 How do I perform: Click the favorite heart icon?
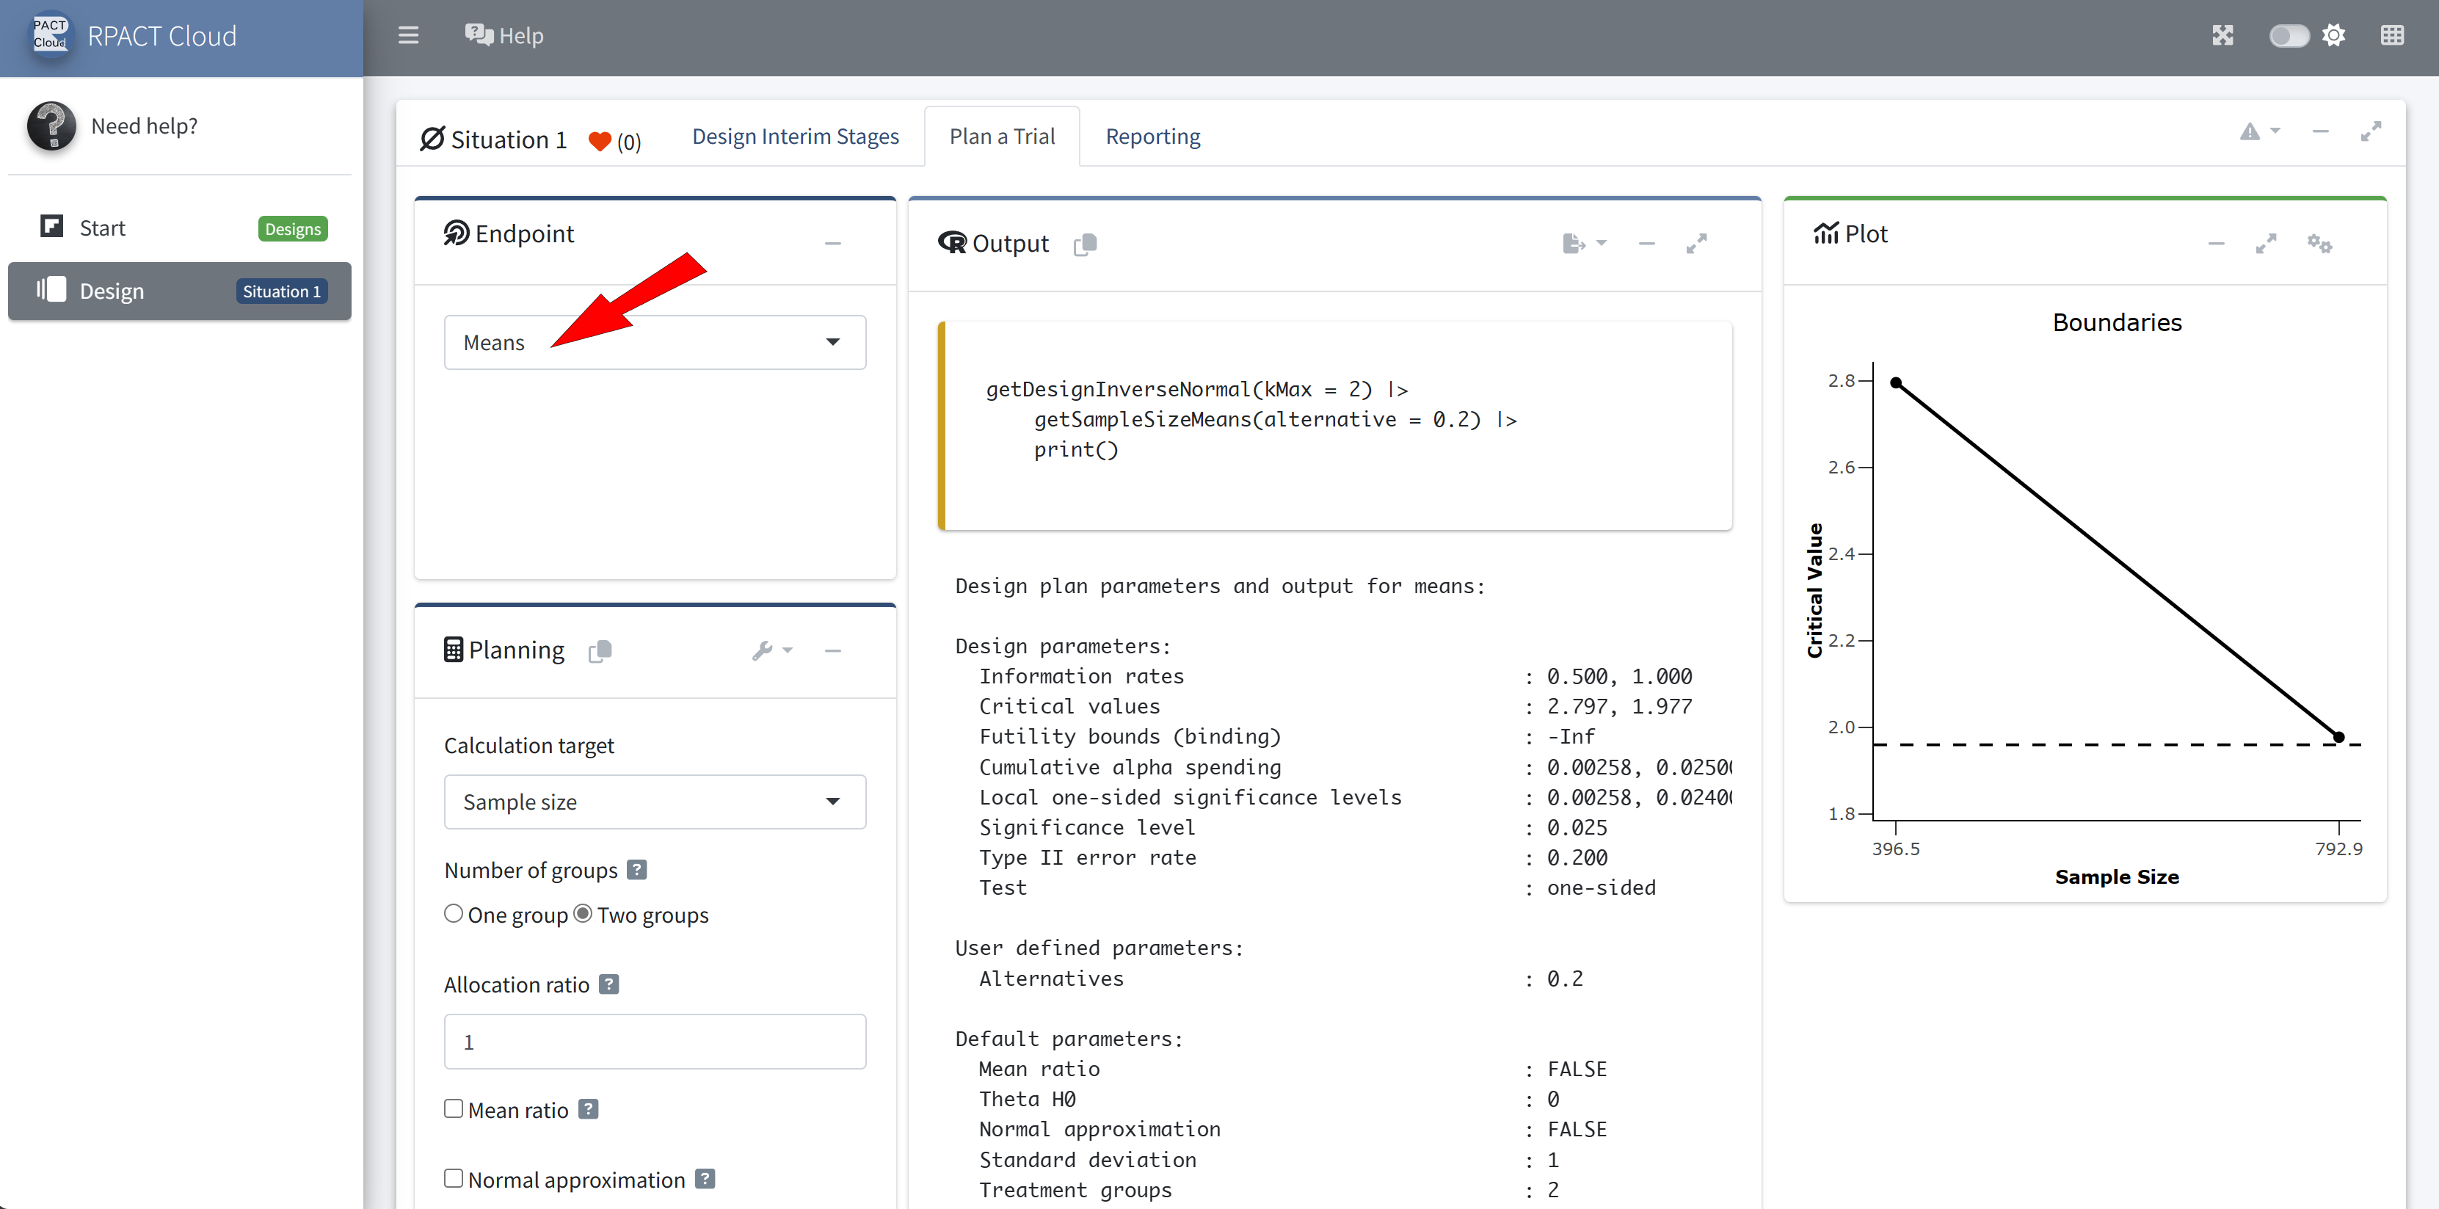(x=600, y=141)
